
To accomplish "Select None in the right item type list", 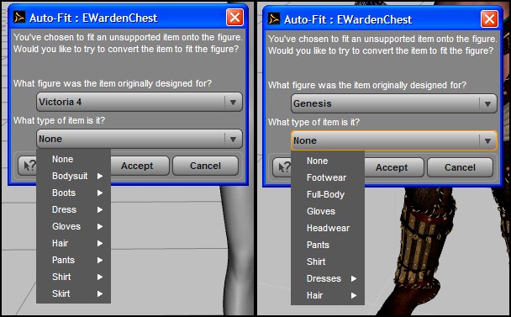I will point(328,161).
